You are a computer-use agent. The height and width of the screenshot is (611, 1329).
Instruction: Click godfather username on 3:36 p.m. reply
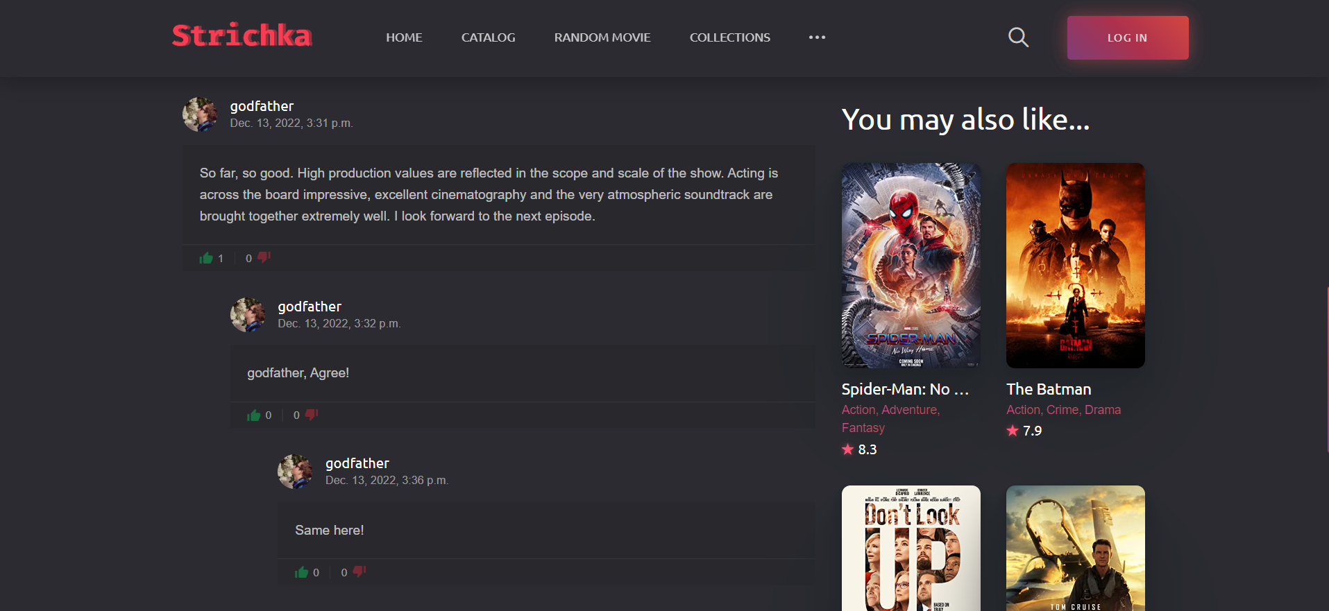(x=357, y=463)
